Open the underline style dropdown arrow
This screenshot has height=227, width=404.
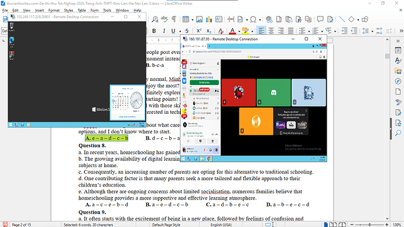pos(180,32)
